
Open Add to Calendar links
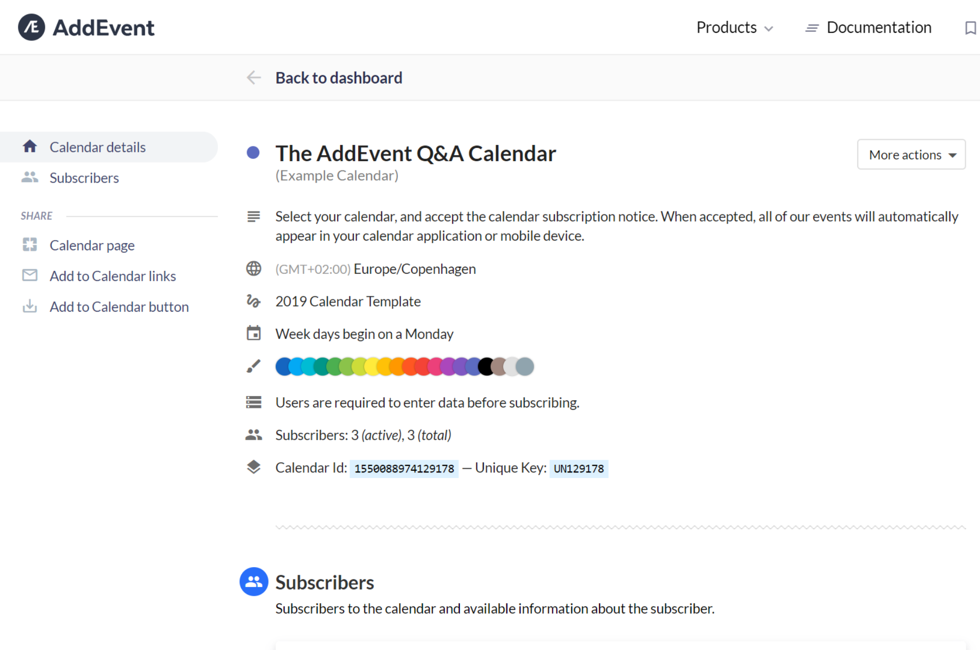113,275
